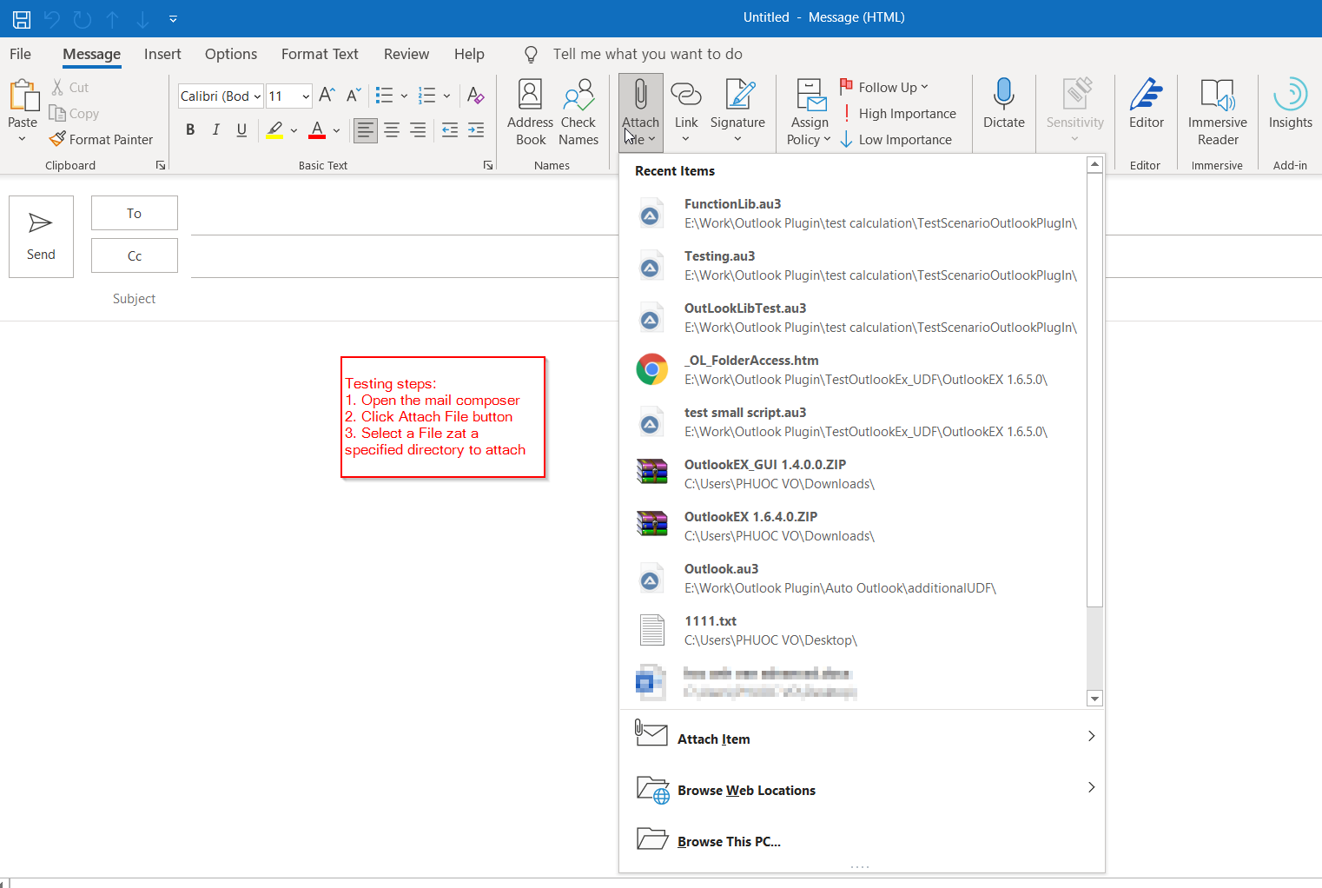
Task: Click the Format Painter button
Action: (x=102, y=139)
